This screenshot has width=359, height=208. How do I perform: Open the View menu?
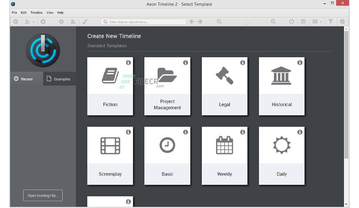point(50,12)
